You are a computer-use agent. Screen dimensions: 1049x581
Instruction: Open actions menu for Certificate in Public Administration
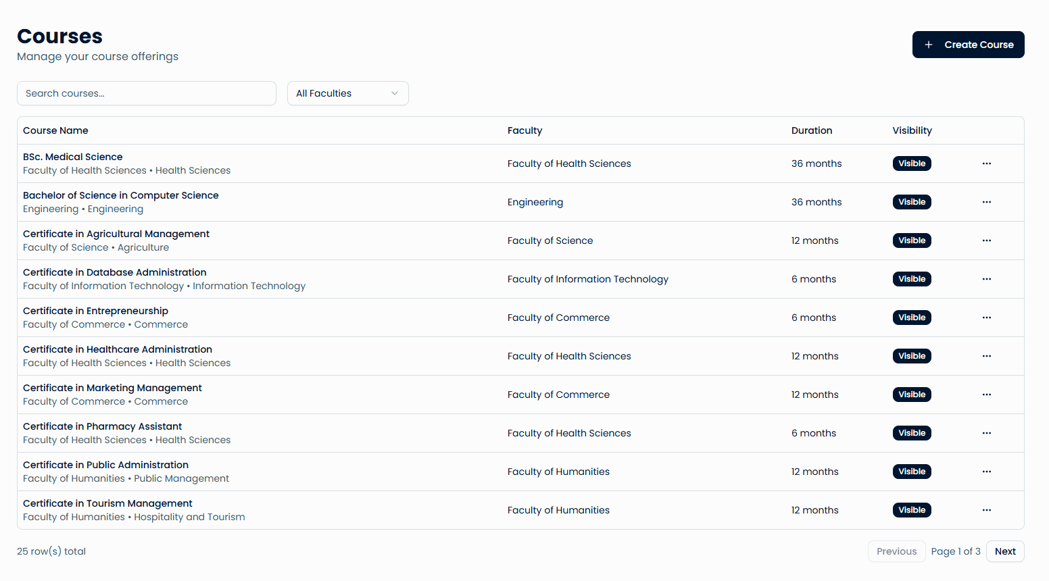(986, 471)
